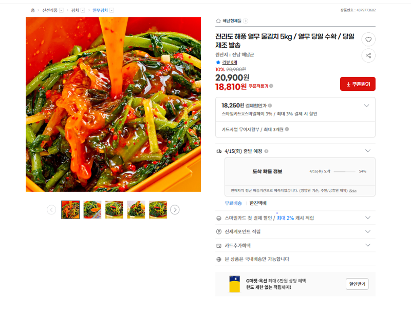Viewport: 411px width, 315px height.
Task: Open 열무김치 breadcrumb dropdown
Action: tap(111, 10)
